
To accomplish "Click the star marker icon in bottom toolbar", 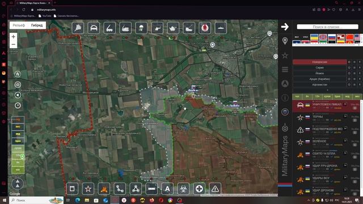I will click(88, 189).
